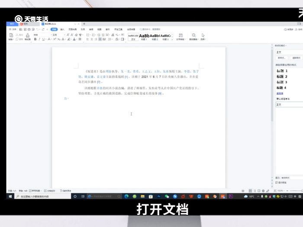
Task: Switch to the Page Layout ribbon tab
Action: click(72, 29)
